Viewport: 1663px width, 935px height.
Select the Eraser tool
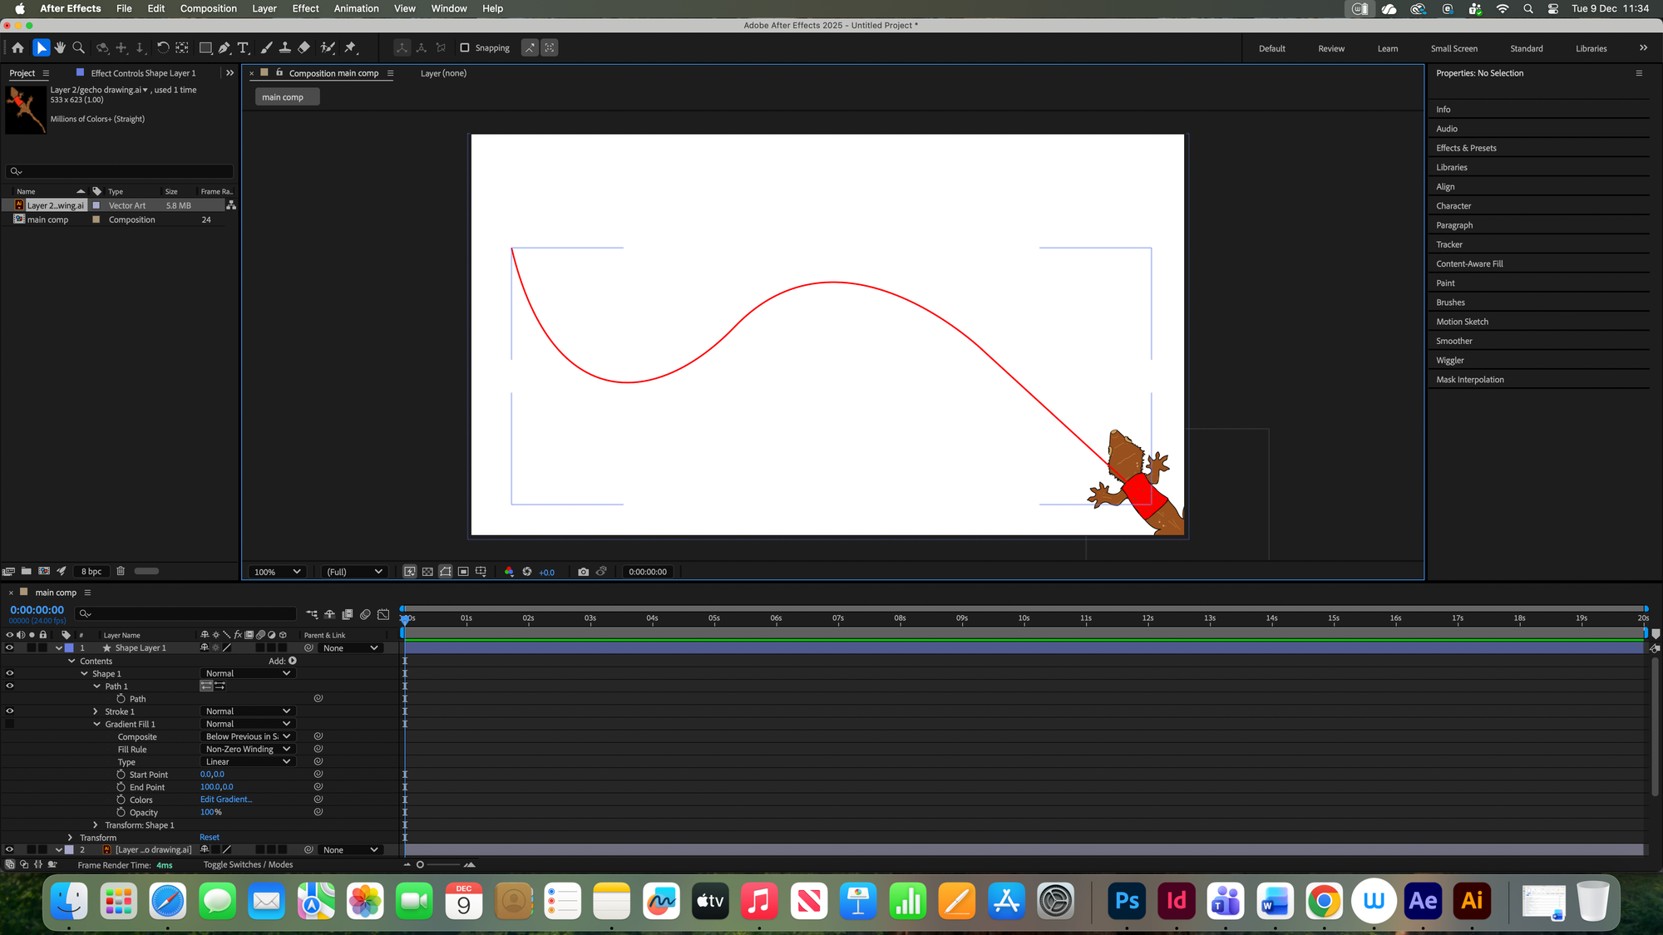[304, 48]
